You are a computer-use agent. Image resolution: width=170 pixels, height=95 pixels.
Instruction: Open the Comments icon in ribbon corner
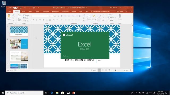click(131, 12)
